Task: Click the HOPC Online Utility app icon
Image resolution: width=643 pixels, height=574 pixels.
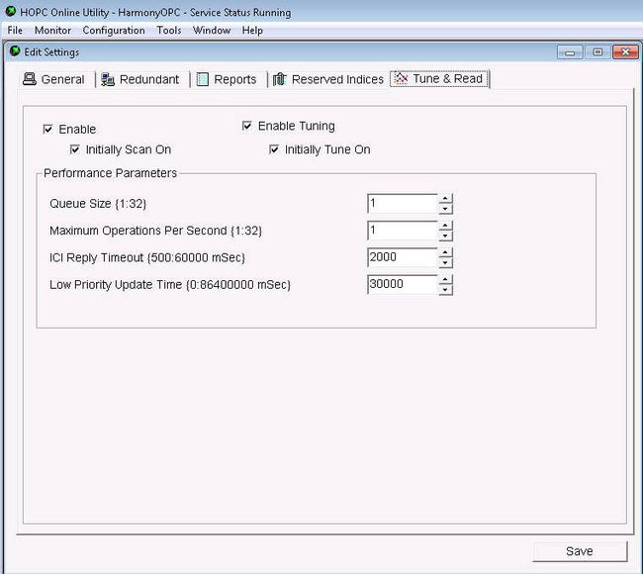Action: [11, 11]
